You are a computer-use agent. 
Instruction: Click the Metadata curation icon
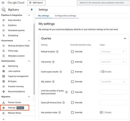[4, 56]
